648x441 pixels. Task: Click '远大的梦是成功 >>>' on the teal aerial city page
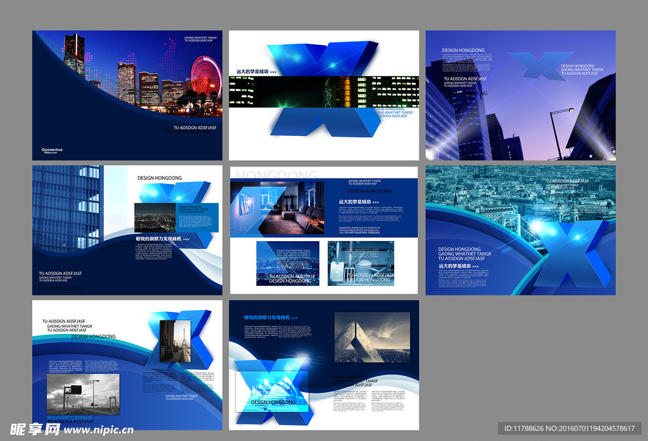tap(459, 266)
